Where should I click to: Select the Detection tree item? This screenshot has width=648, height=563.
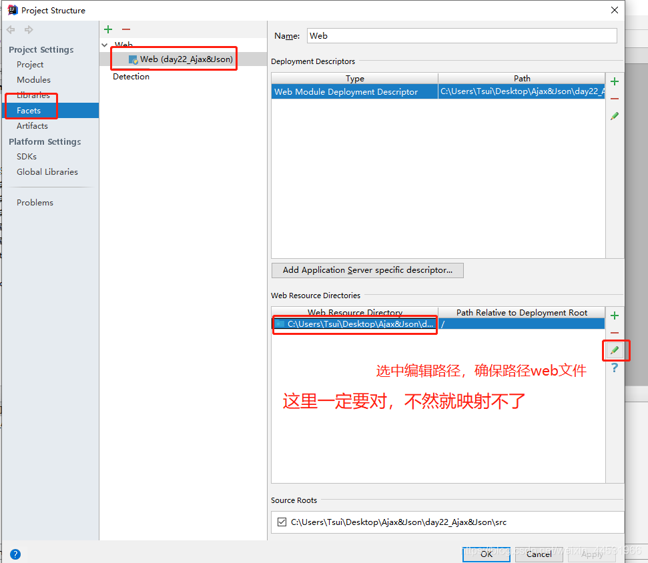131,77
